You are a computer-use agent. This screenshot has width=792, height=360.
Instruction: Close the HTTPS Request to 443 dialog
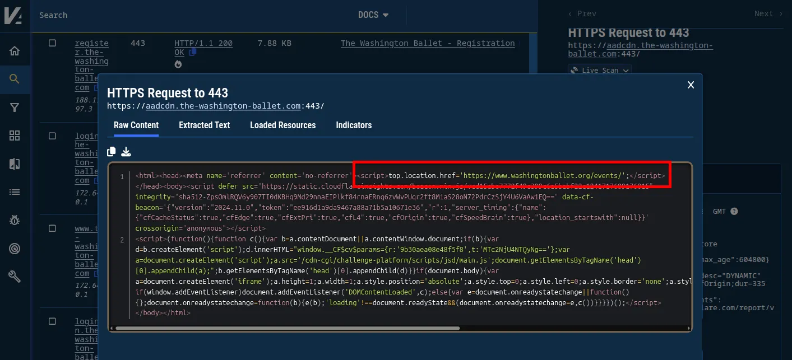click(691, 85)
